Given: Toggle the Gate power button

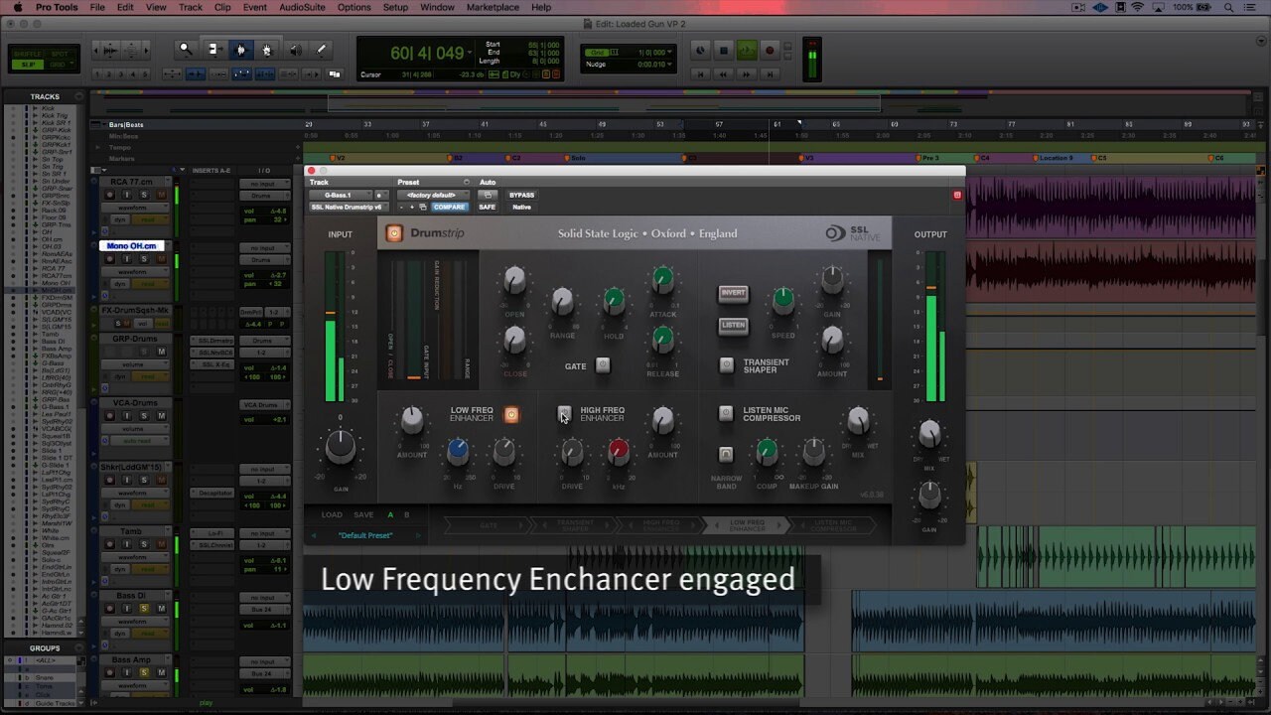Looking at the screenshot, I should coord(603,365).
